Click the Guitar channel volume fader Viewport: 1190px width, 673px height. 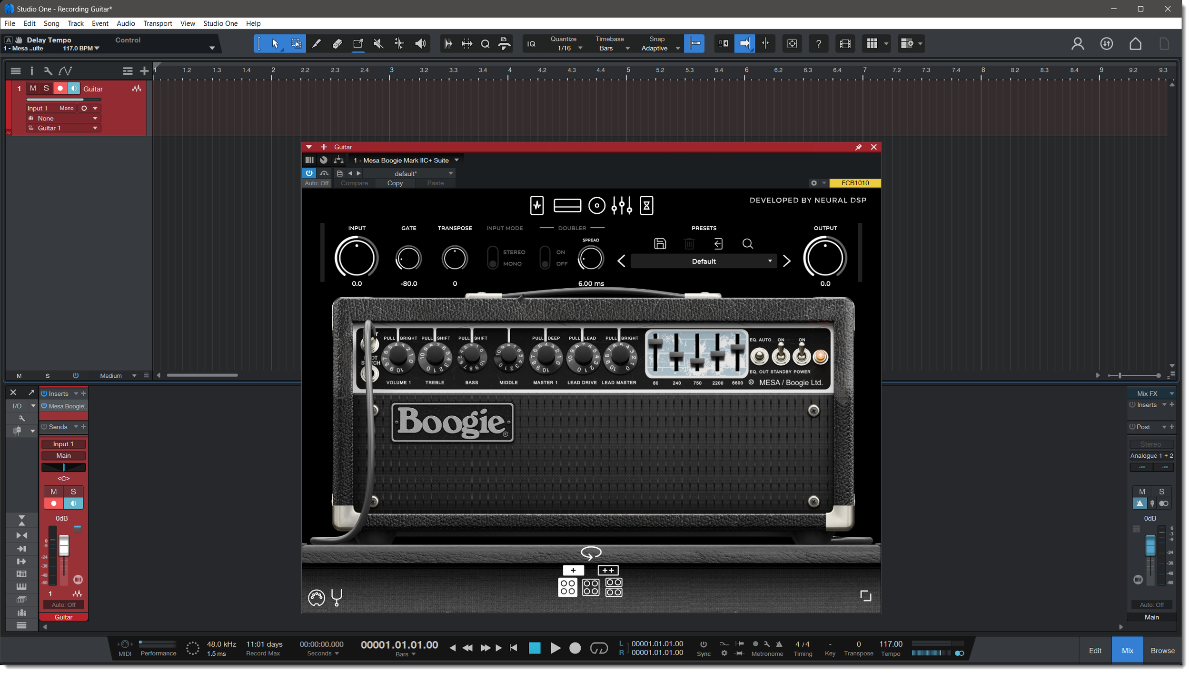(x=64, y=545)
